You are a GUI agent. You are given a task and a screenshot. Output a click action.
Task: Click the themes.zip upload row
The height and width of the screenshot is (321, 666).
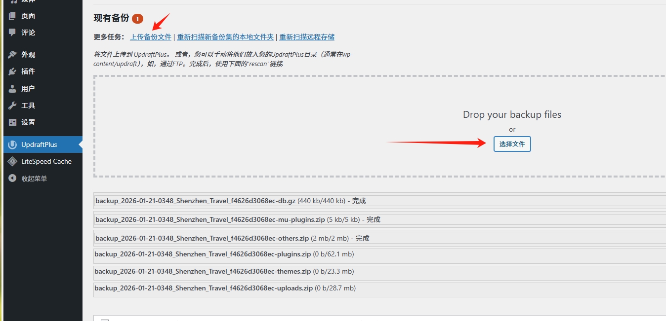[224, 271]
